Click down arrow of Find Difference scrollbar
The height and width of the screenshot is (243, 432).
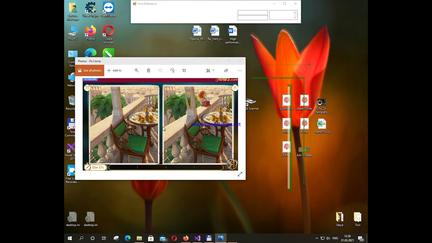coord(295,18)
